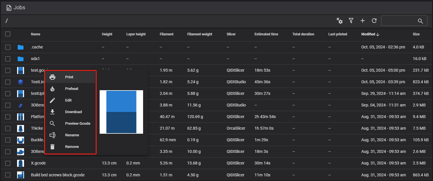The width and height of the screenshot is (433, 181).
Task: Check the box for .cache folder
Action: tap(8, 47)
